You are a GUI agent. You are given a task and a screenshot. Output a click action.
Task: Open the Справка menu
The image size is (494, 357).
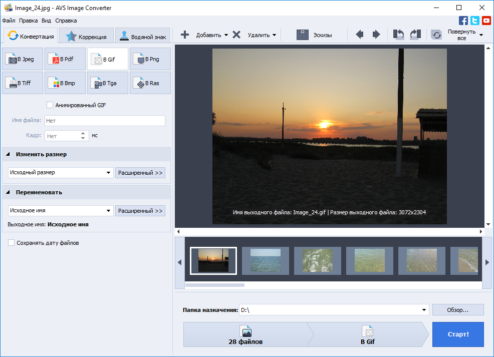tap(66, 21)
